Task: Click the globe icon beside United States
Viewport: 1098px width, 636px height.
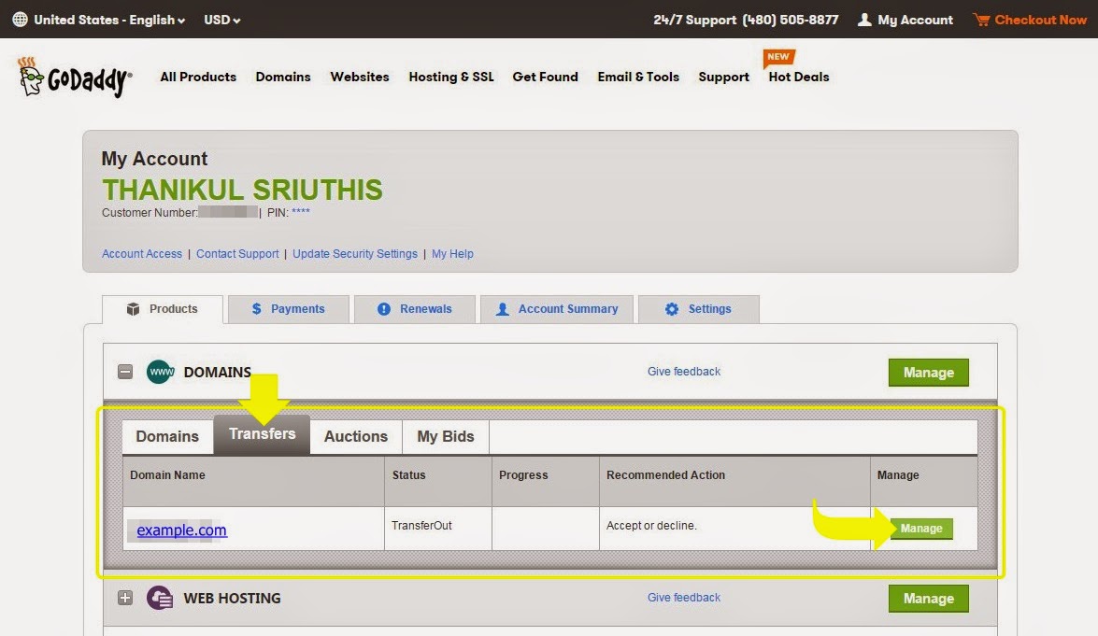Action: [x=21, y=20]
